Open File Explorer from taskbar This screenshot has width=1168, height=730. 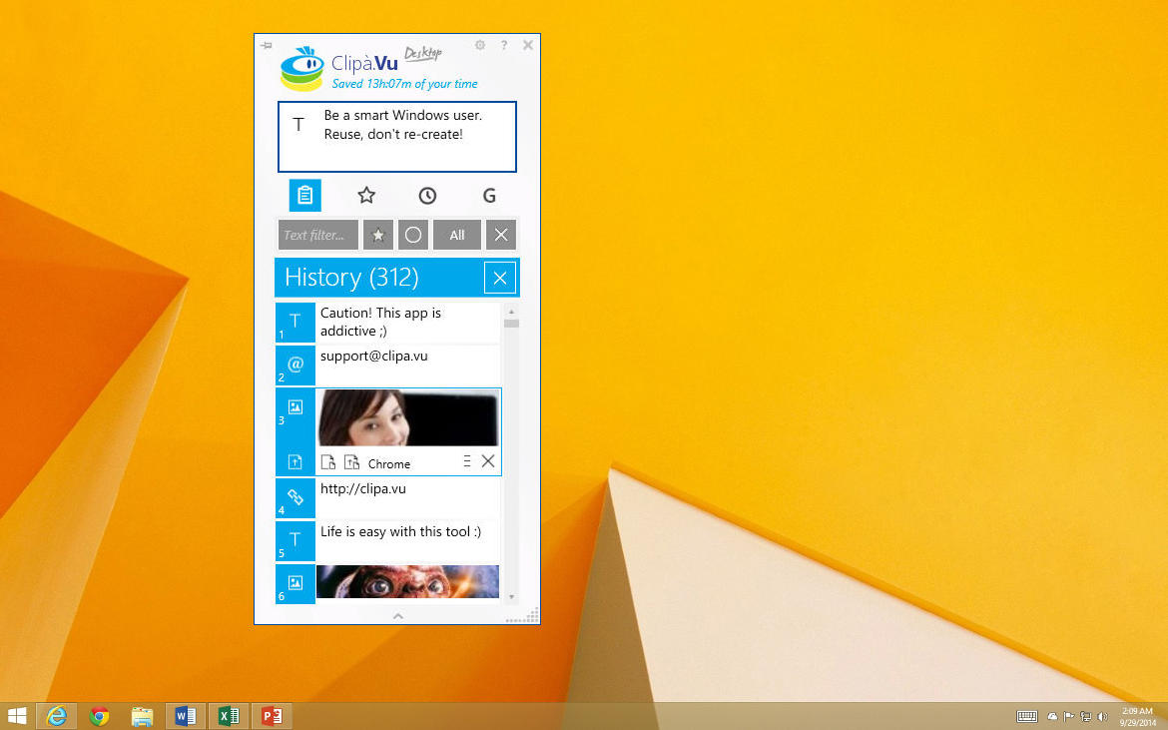point(143,716)
